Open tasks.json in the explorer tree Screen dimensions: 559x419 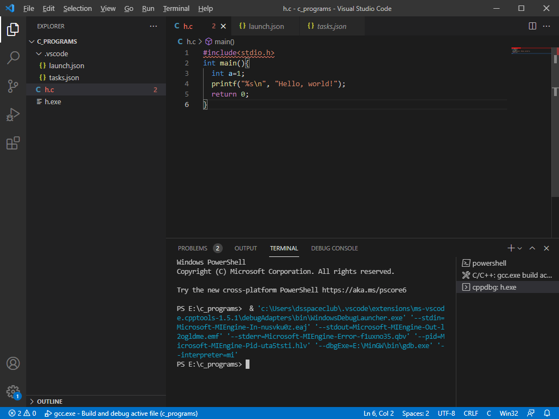(96, 77)
